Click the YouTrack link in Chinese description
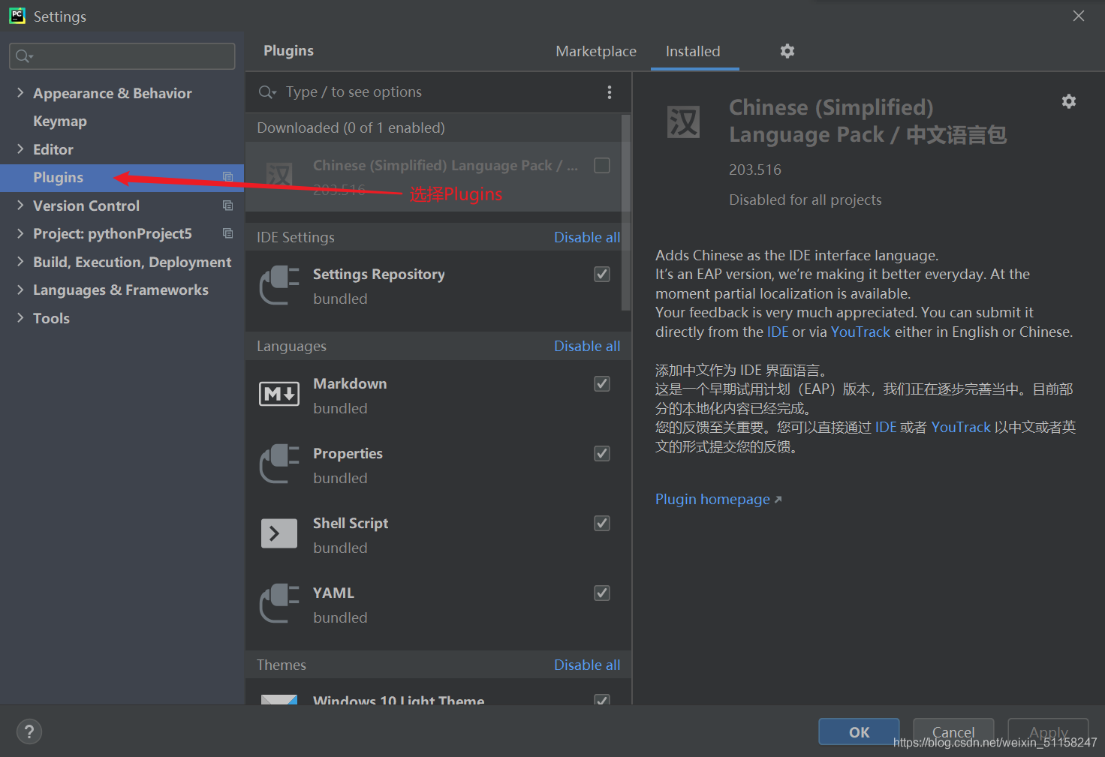Image resolution: width=1105 pixels, height=757 pixels. pyautogui.click(x=961, y=427)
